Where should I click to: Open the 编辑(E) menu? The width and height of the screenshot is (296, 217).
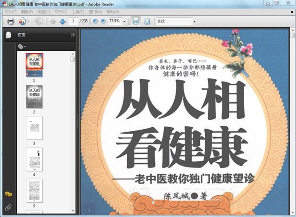coord(27,12)
